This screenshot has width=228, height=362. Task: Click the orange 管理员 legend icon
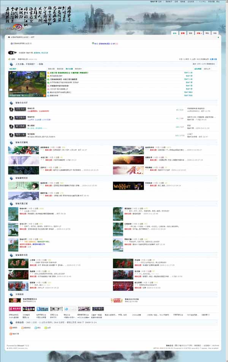pyautogui.click(x=11, y=328)
